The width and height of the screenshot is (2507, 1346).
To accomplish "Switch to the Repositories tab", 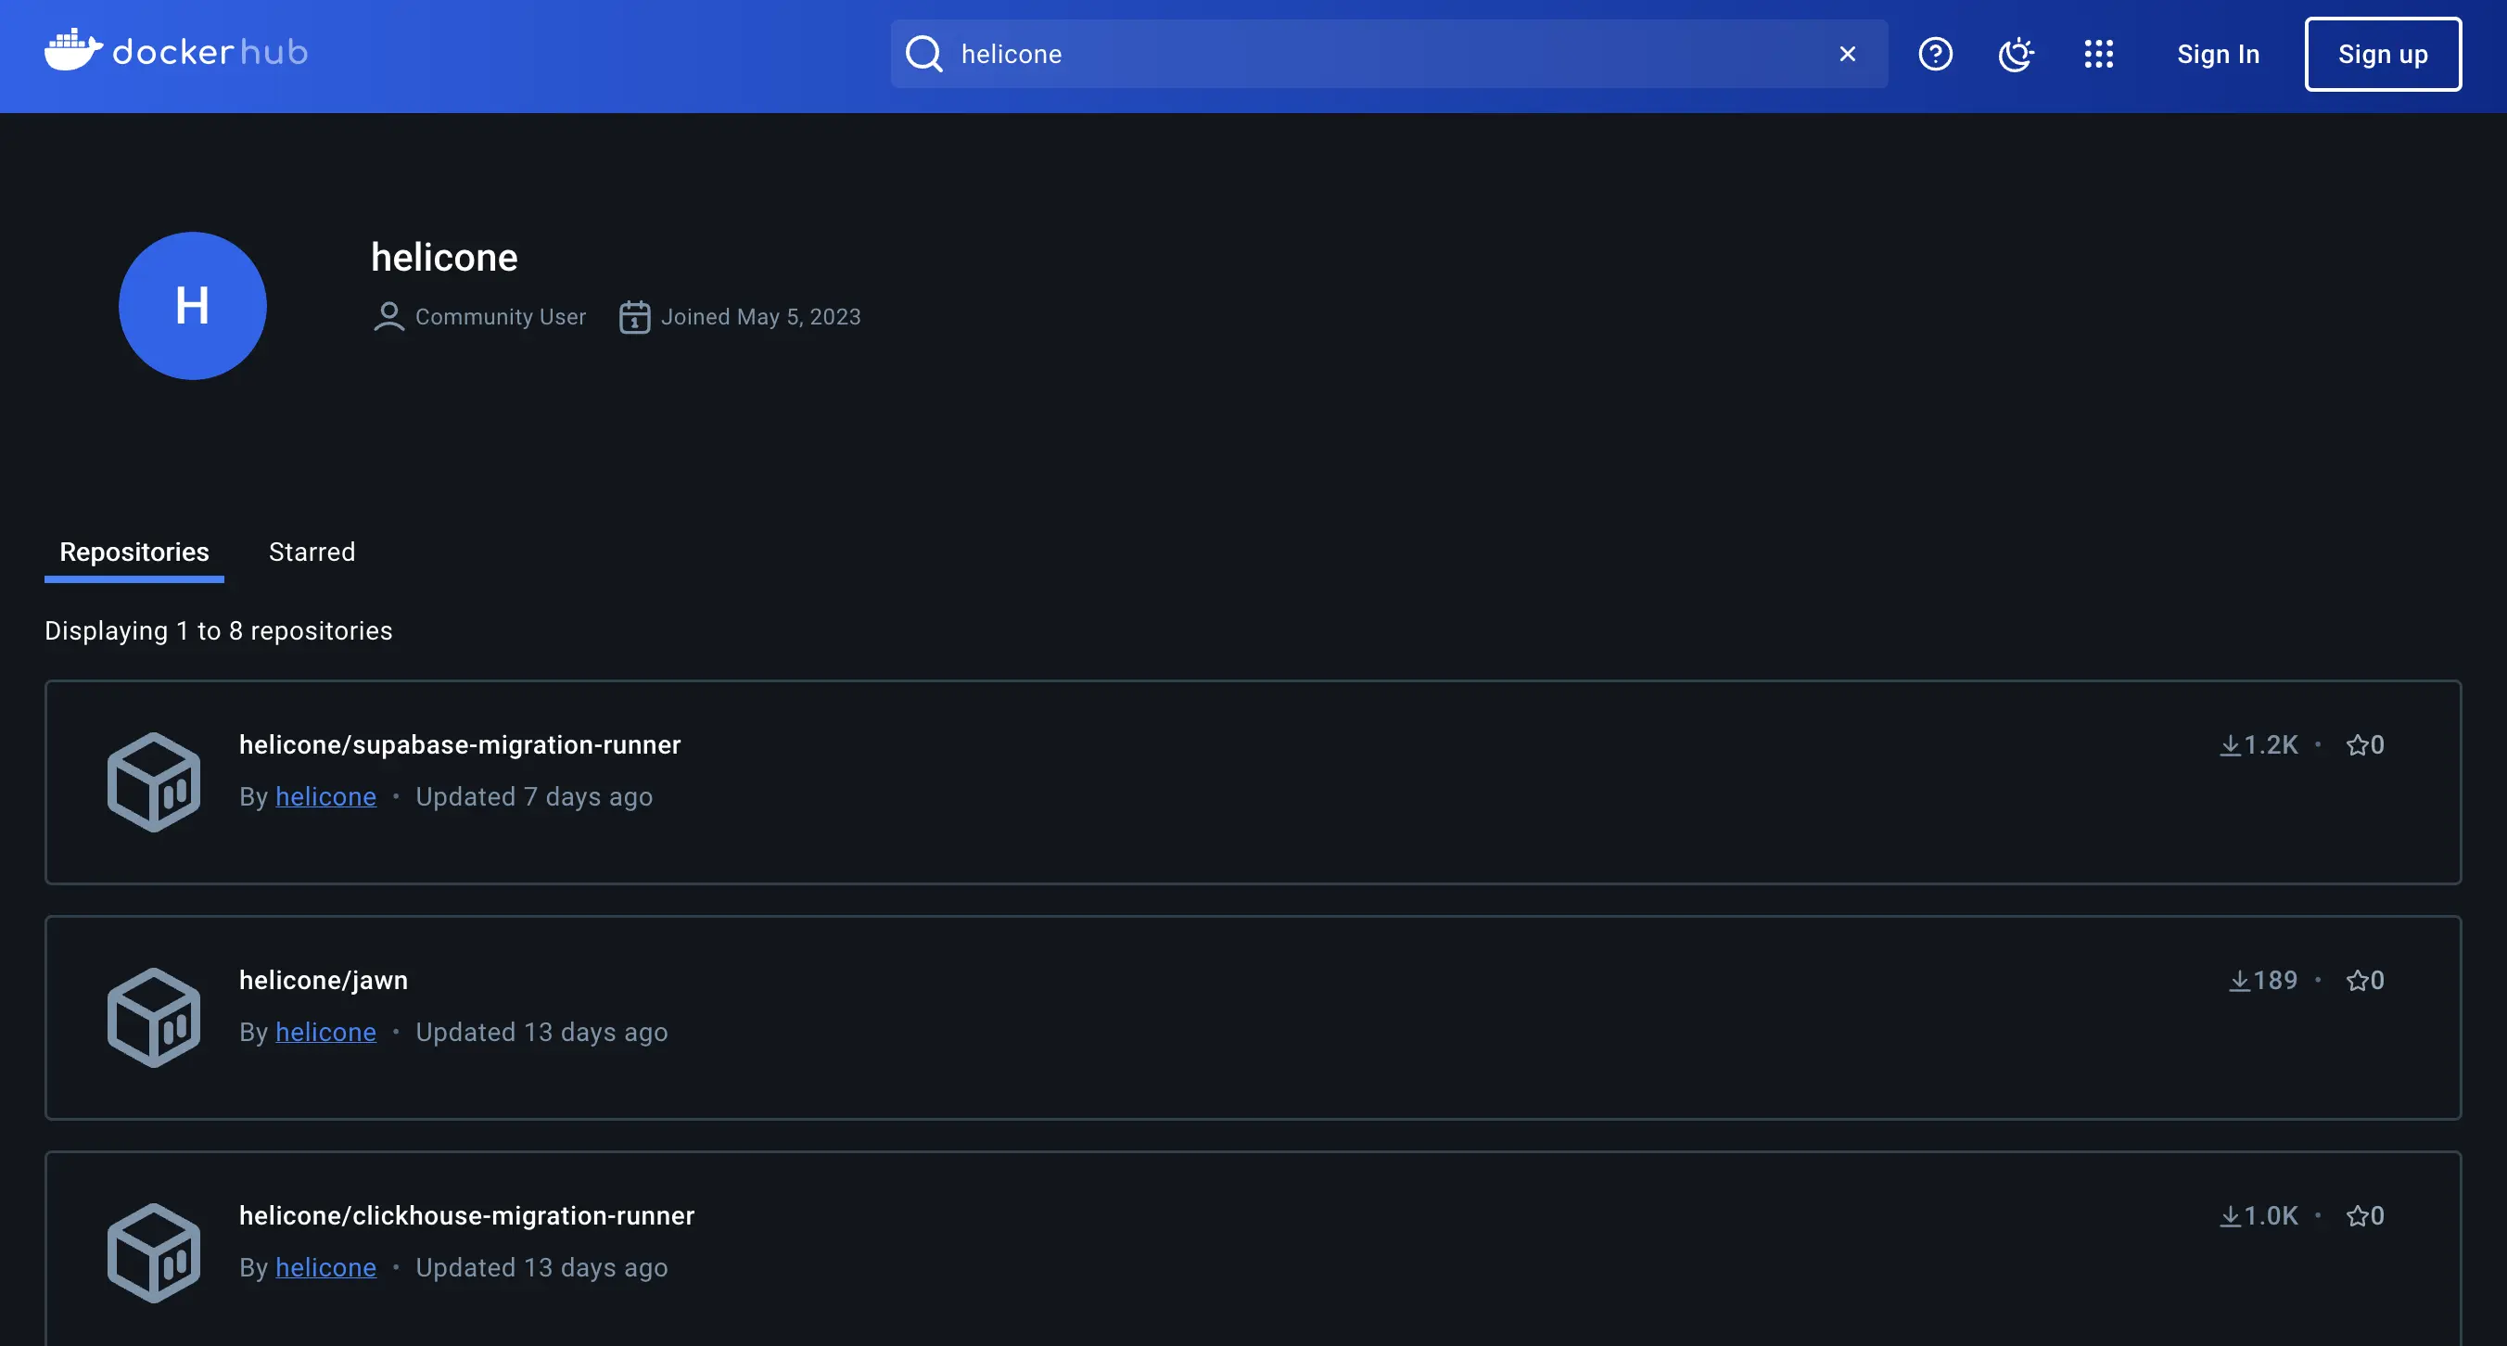I will click(134, 552).
